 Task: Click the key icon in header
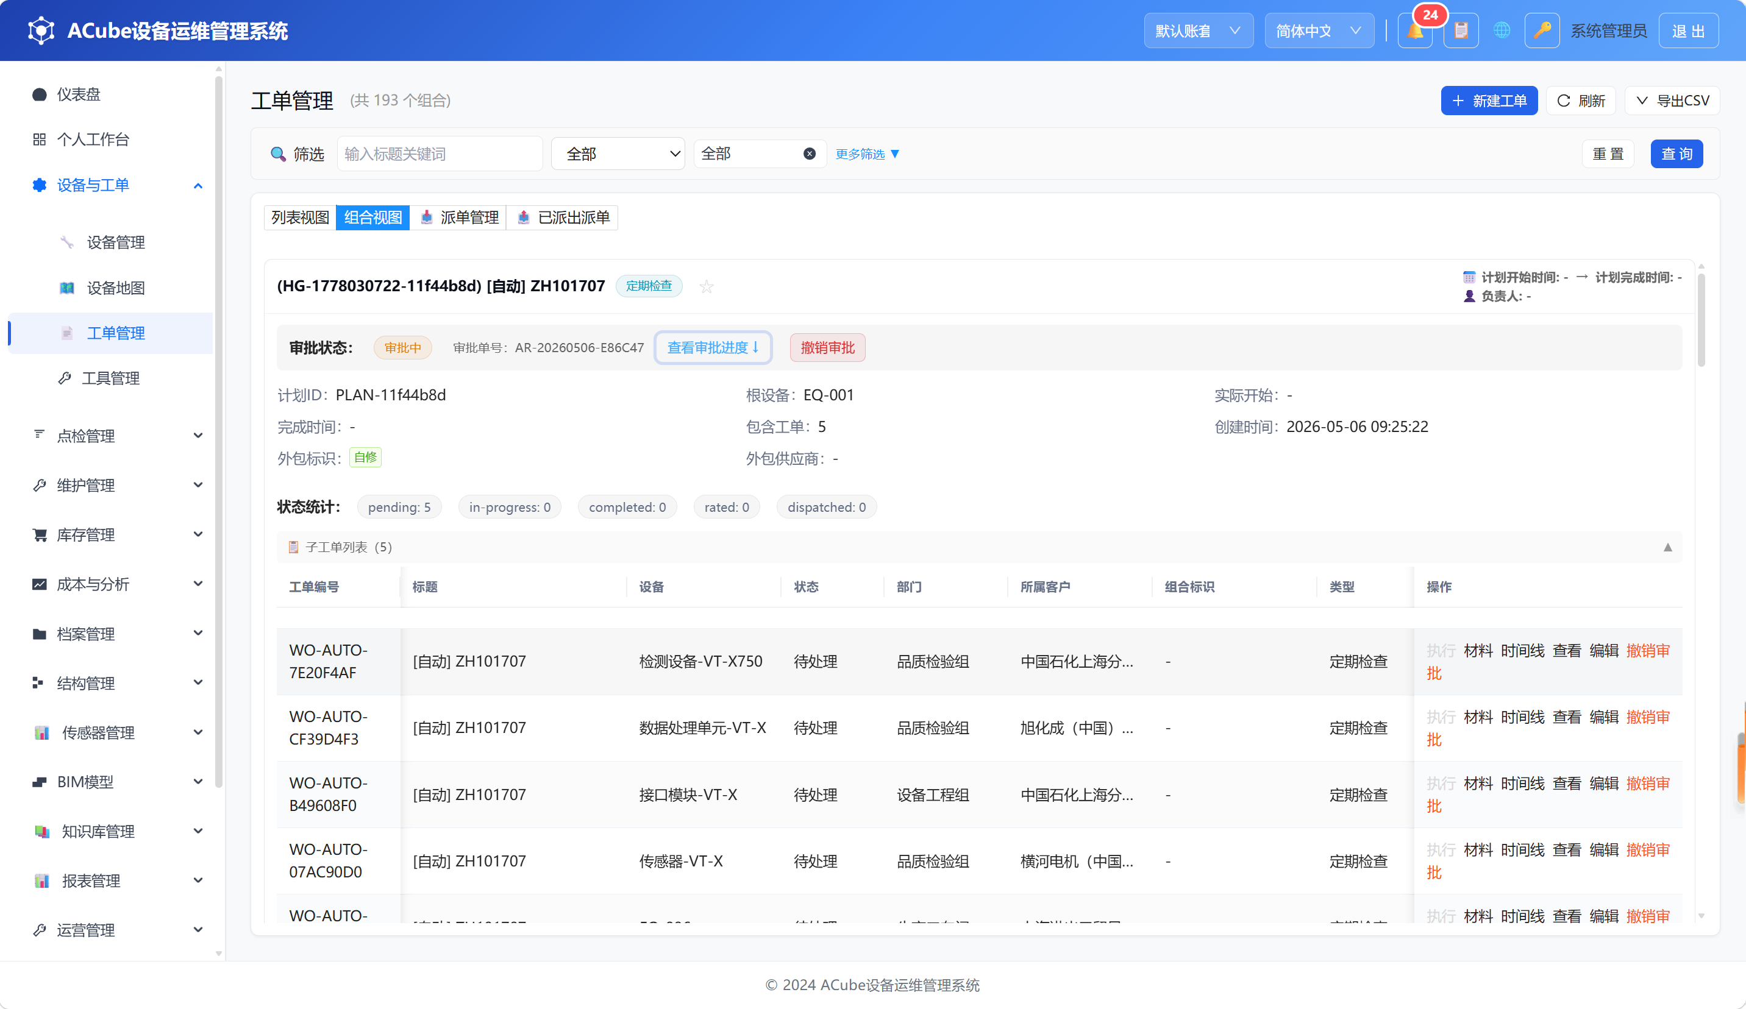[x=1542, y=31]
